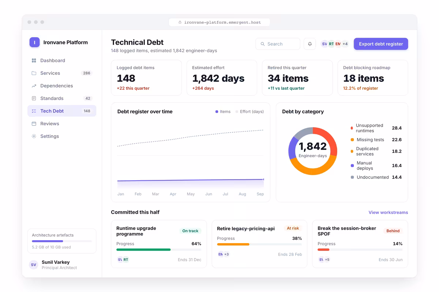Click the lock icon in address bar
The height and width of the screenshot is (292, 439).
click(180, 22)
